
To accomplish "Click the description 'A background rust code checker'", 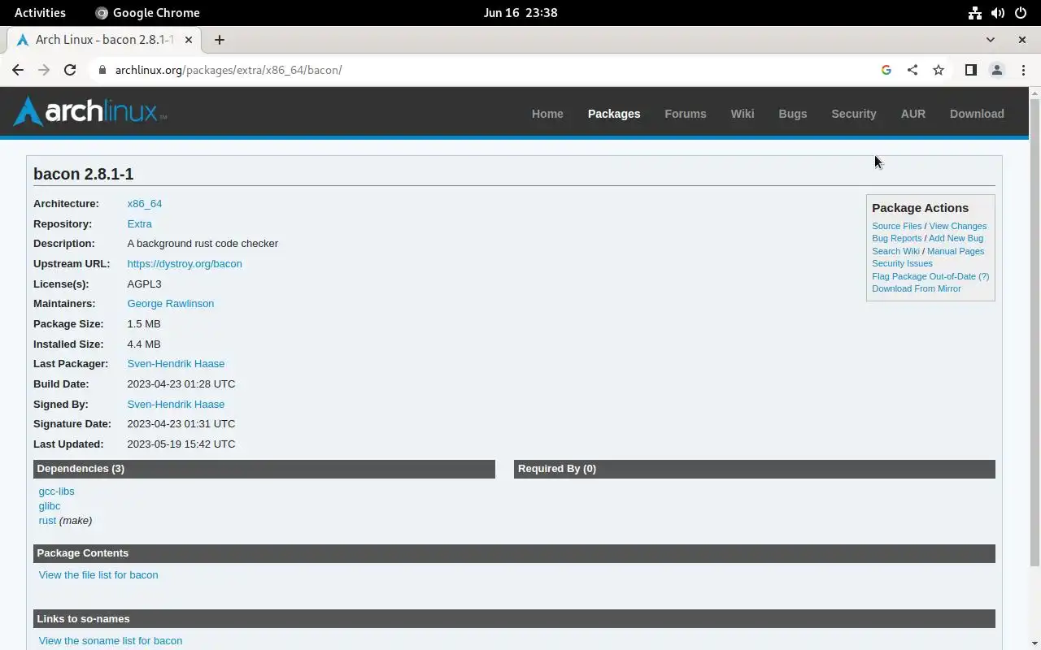I will 203,244.
